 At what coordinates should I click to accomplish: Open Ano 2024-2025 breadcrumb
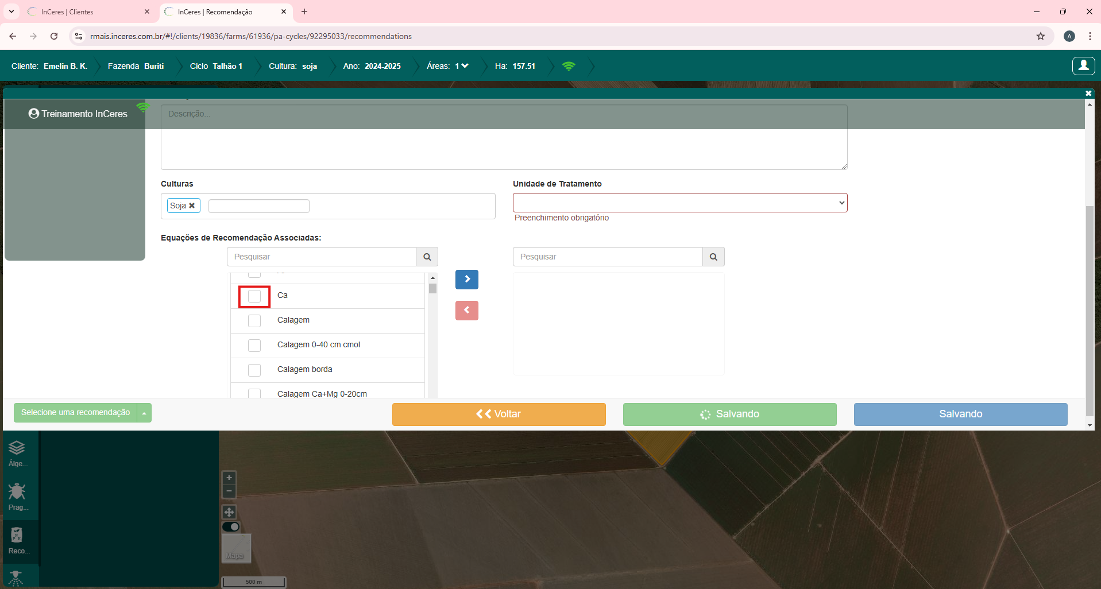point(372,66)
